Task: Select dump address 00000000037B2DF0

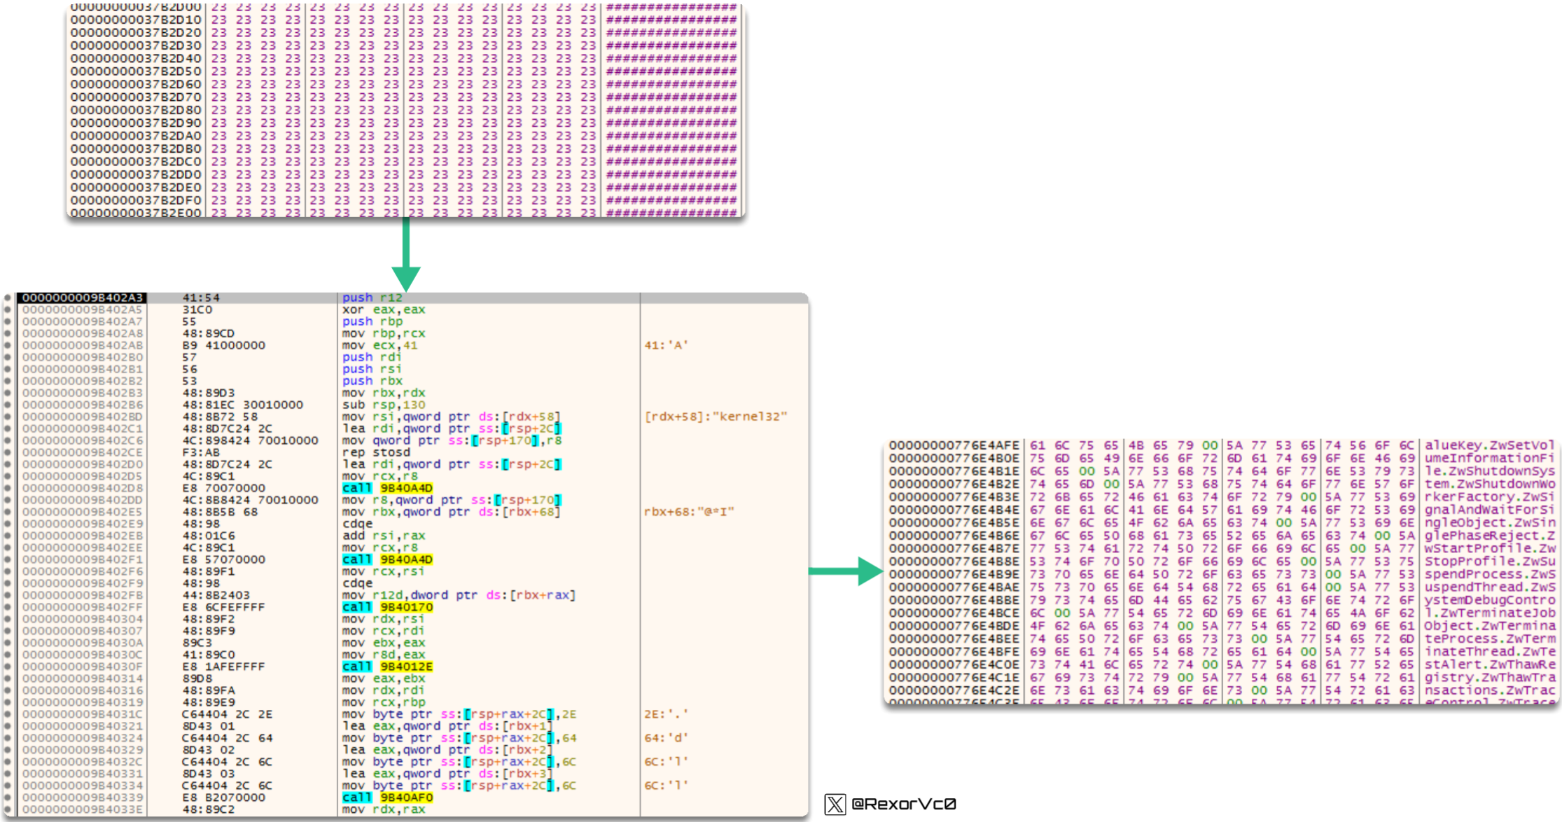Action: (136, 201)
